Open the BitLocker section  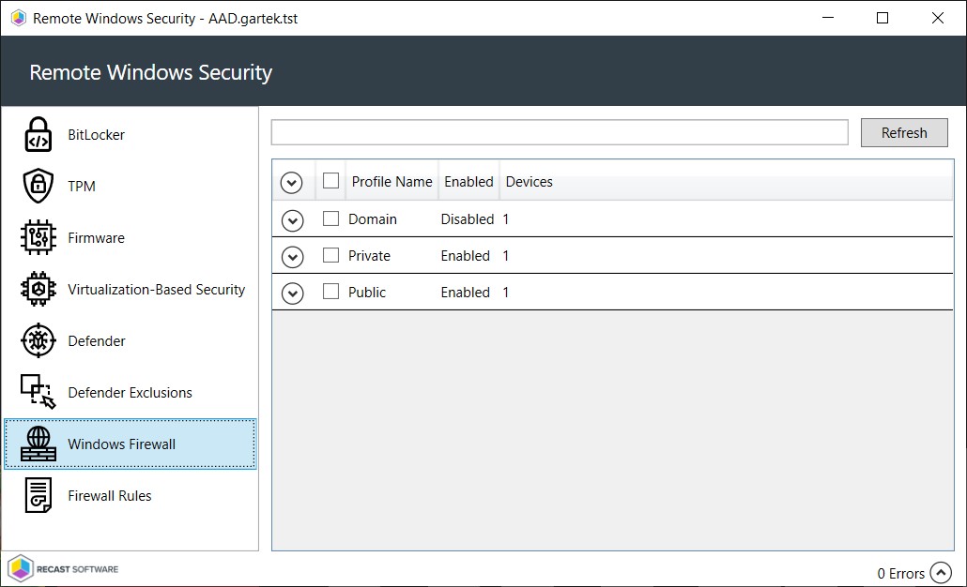tap(96, 134)
